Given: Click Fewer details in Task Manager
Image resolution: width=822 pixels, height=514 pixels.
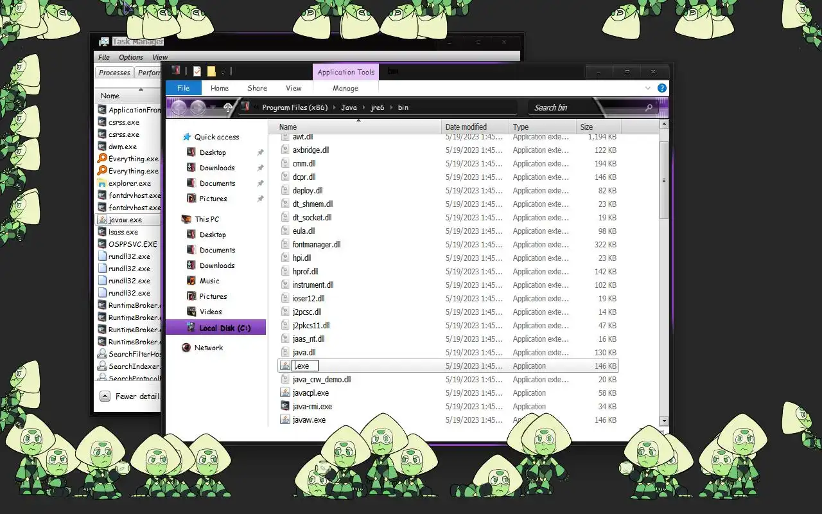Looking at the screenshot, I should [x=131, y=396].
